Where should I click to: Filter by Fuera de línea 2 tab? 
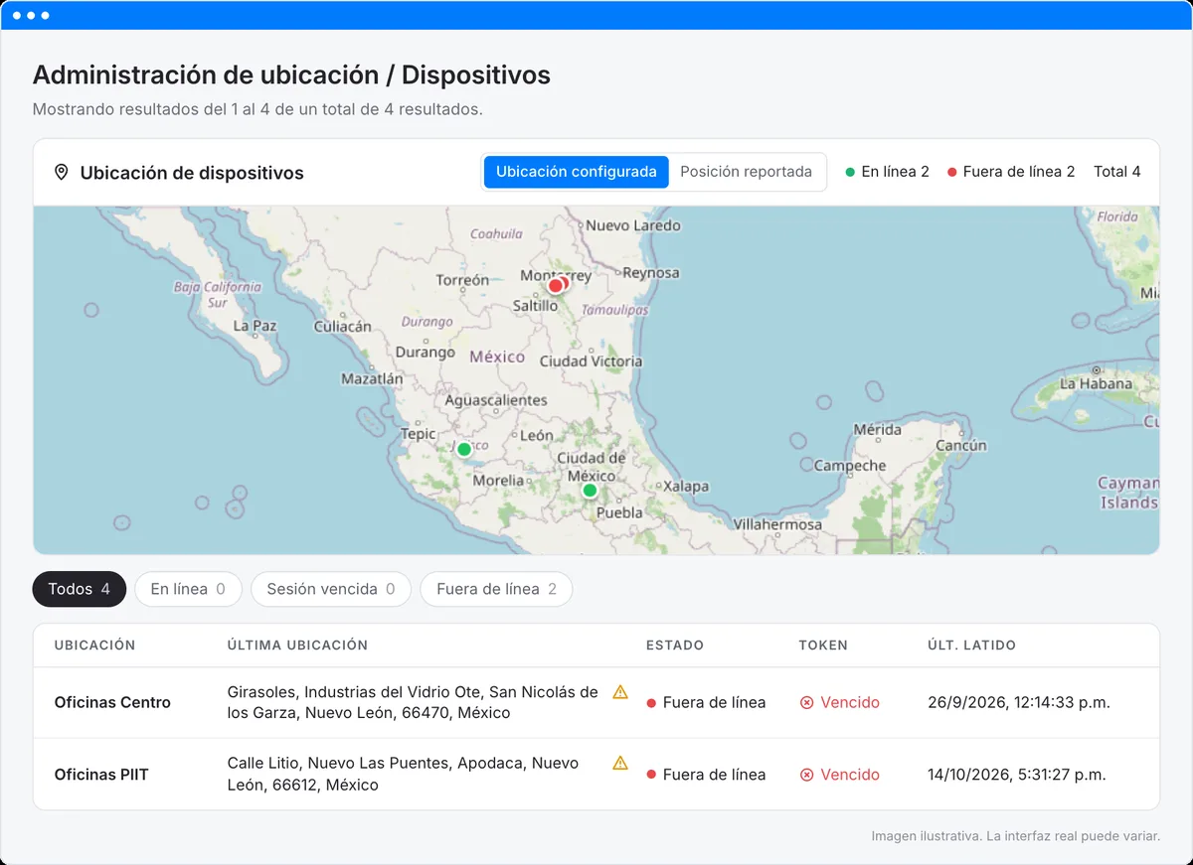click(496, 589)
